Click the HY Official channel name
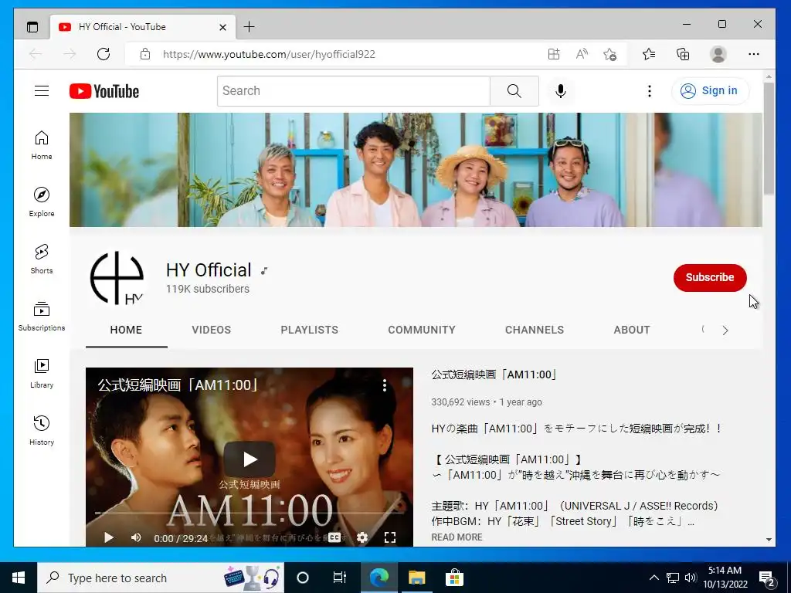791x593 pixels. (209, 269)
